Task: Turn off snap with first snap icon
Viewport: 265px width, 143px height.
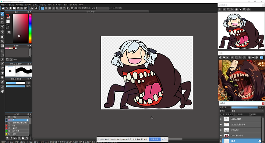Action: click(42, 8)
